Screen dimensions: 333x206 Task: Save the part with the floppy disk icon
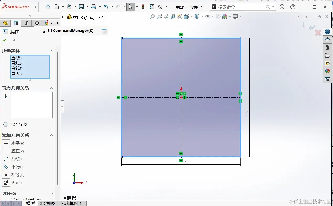click(x=81, y=7)
